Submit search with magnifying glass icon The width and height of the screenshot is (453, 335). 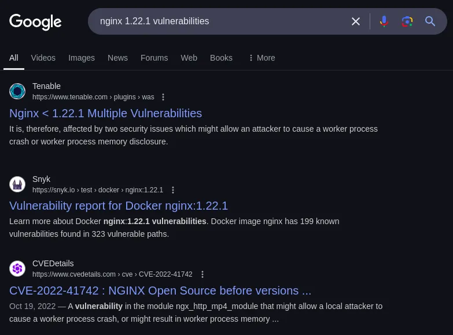430,21
